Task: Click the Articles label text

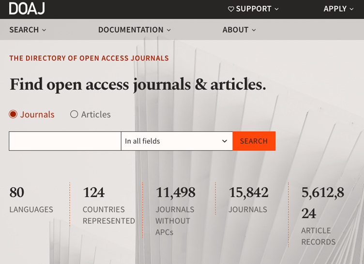Action: click(x=96, y=115)
